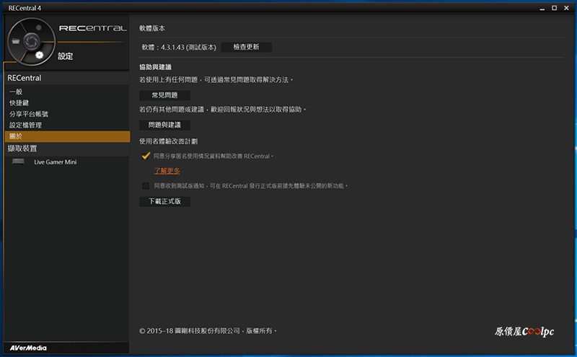The image size is (577, 357).
Task: Click the swirl knob in the dial center
Action: [x=31, y=41]
